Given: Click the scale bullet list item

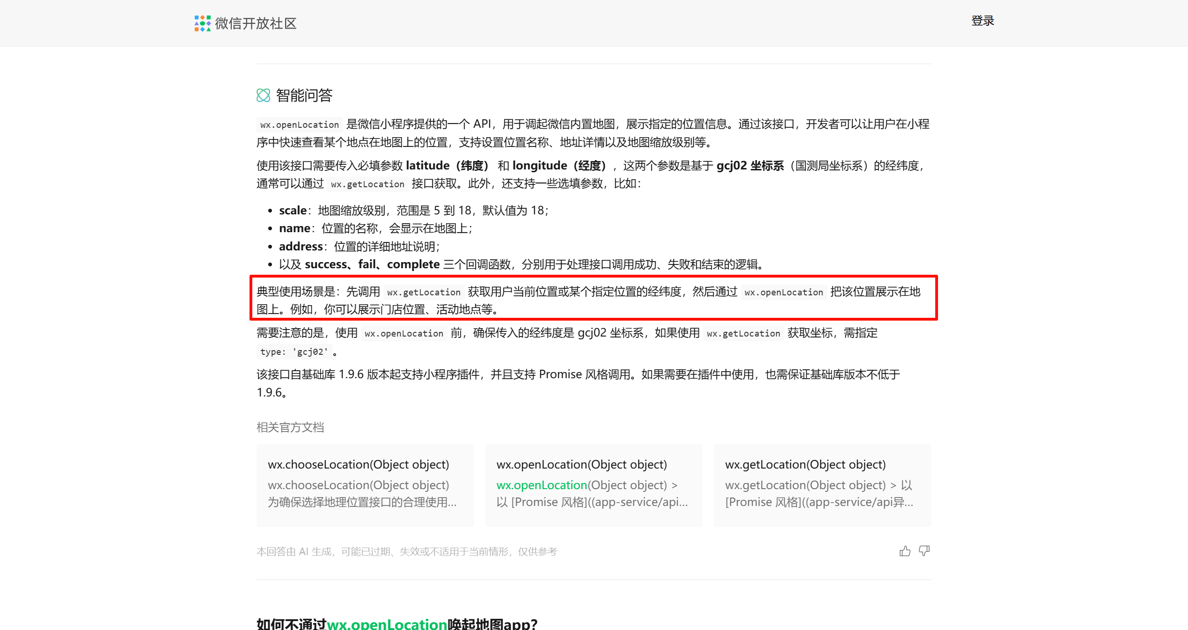Looking at the screenshot, I should [x=413, y=211].
